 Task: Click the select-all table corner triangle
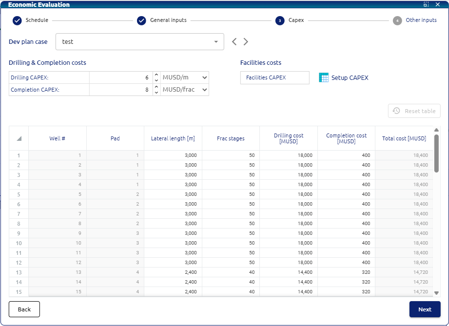(19, 138)
